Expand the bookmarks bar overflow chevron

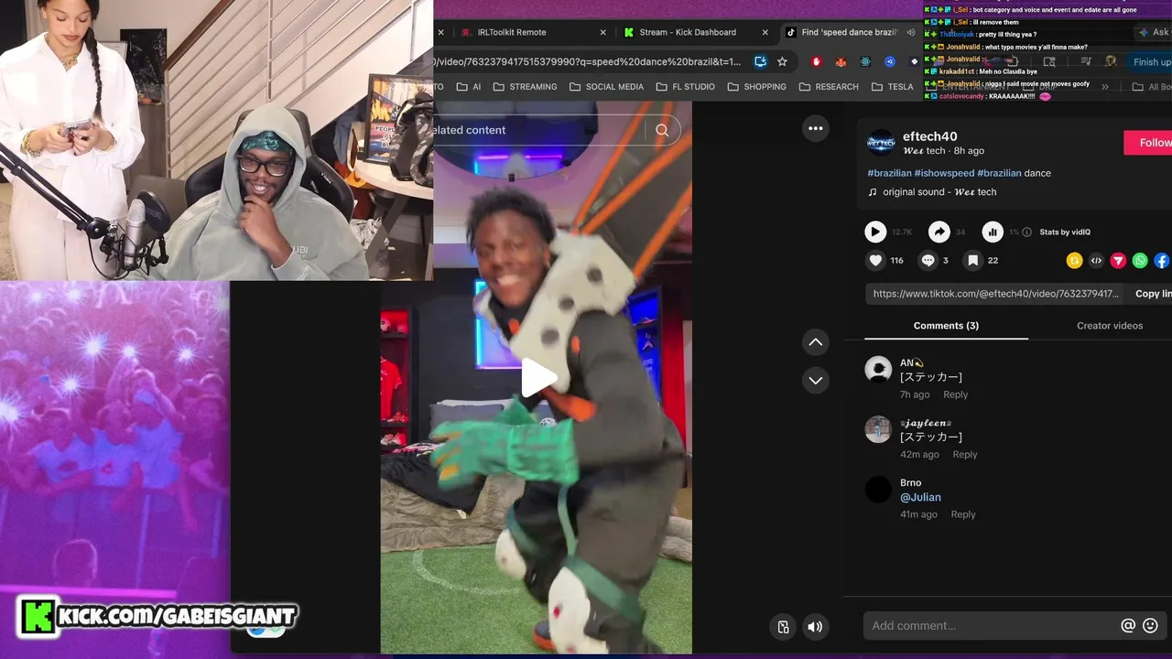click(1105, 87)
